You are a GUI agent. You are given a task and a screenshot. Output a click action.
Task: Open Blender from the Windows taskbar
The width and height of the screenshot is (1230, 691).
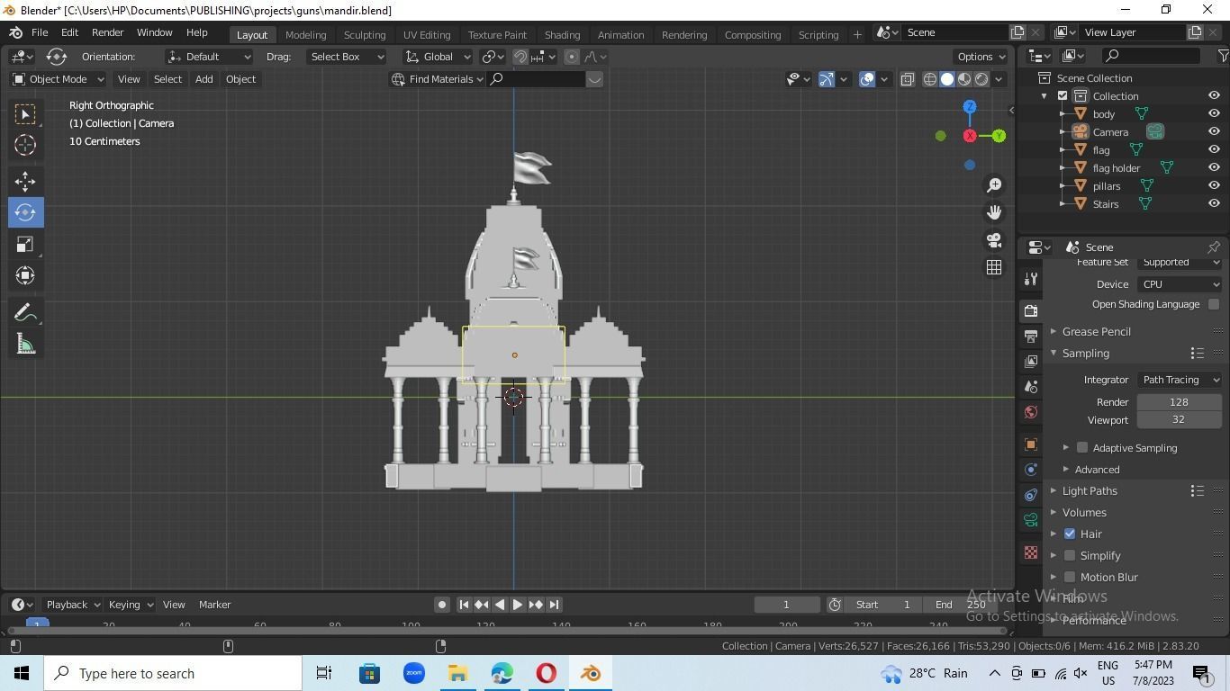591,673
